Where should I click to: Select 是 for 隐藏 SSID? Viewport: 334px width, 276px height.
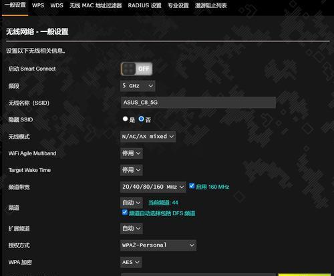point(125,119)
